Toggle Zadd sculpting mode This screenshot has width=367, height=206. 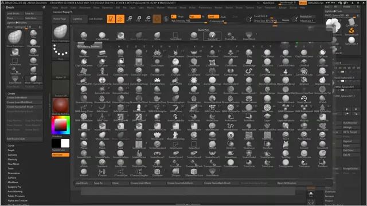coord(213,17)
